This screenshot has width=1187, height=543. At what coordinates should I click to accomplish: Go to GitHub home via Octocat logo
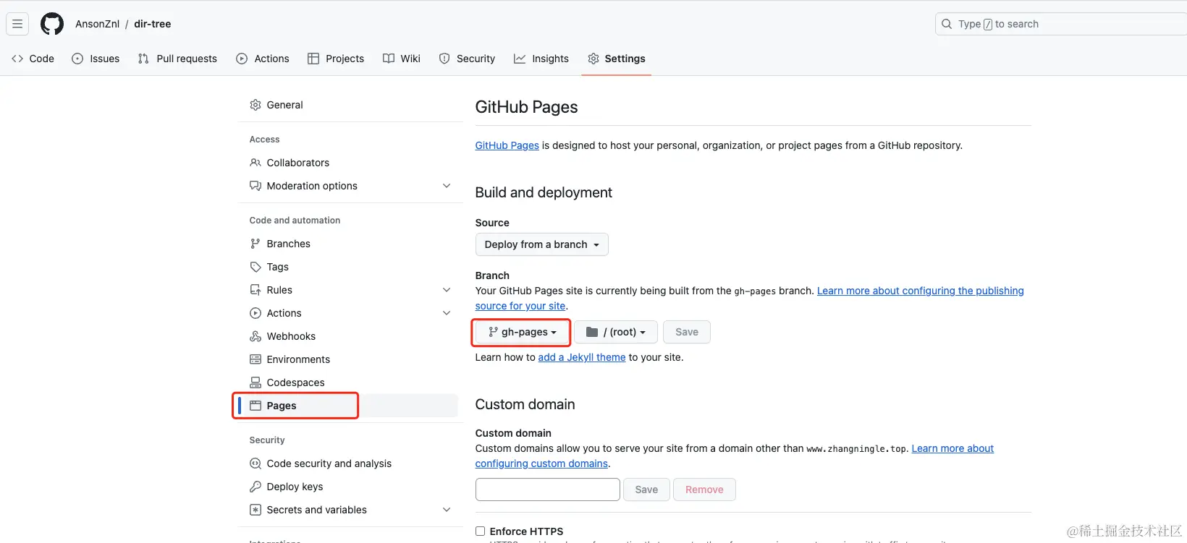[52, 24]
